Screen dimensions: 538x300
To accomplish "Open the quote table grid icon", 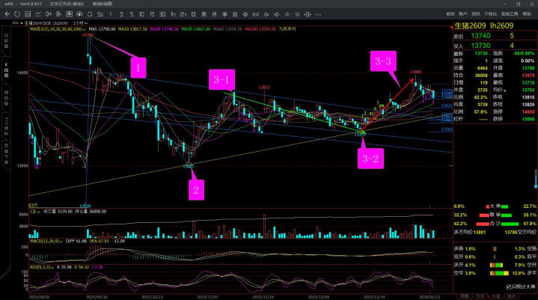I will (x=28, y=14).
